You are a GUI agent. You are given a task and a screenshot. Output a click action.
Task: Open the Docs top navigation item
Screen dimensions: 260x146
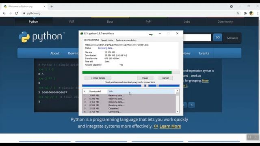tap(110, 21)
